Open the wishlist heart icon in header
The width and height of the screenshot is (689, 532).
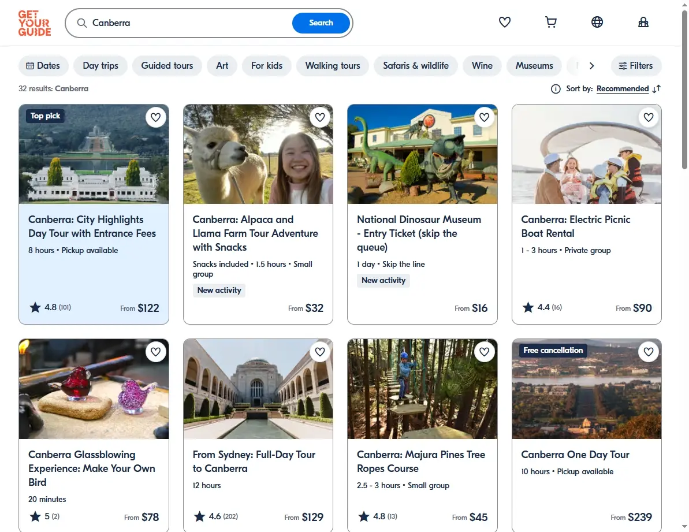click(504, 22)
